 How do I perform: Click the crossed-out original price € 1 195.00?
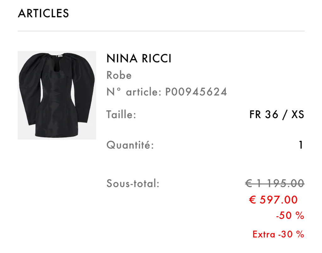coord(275,183)
